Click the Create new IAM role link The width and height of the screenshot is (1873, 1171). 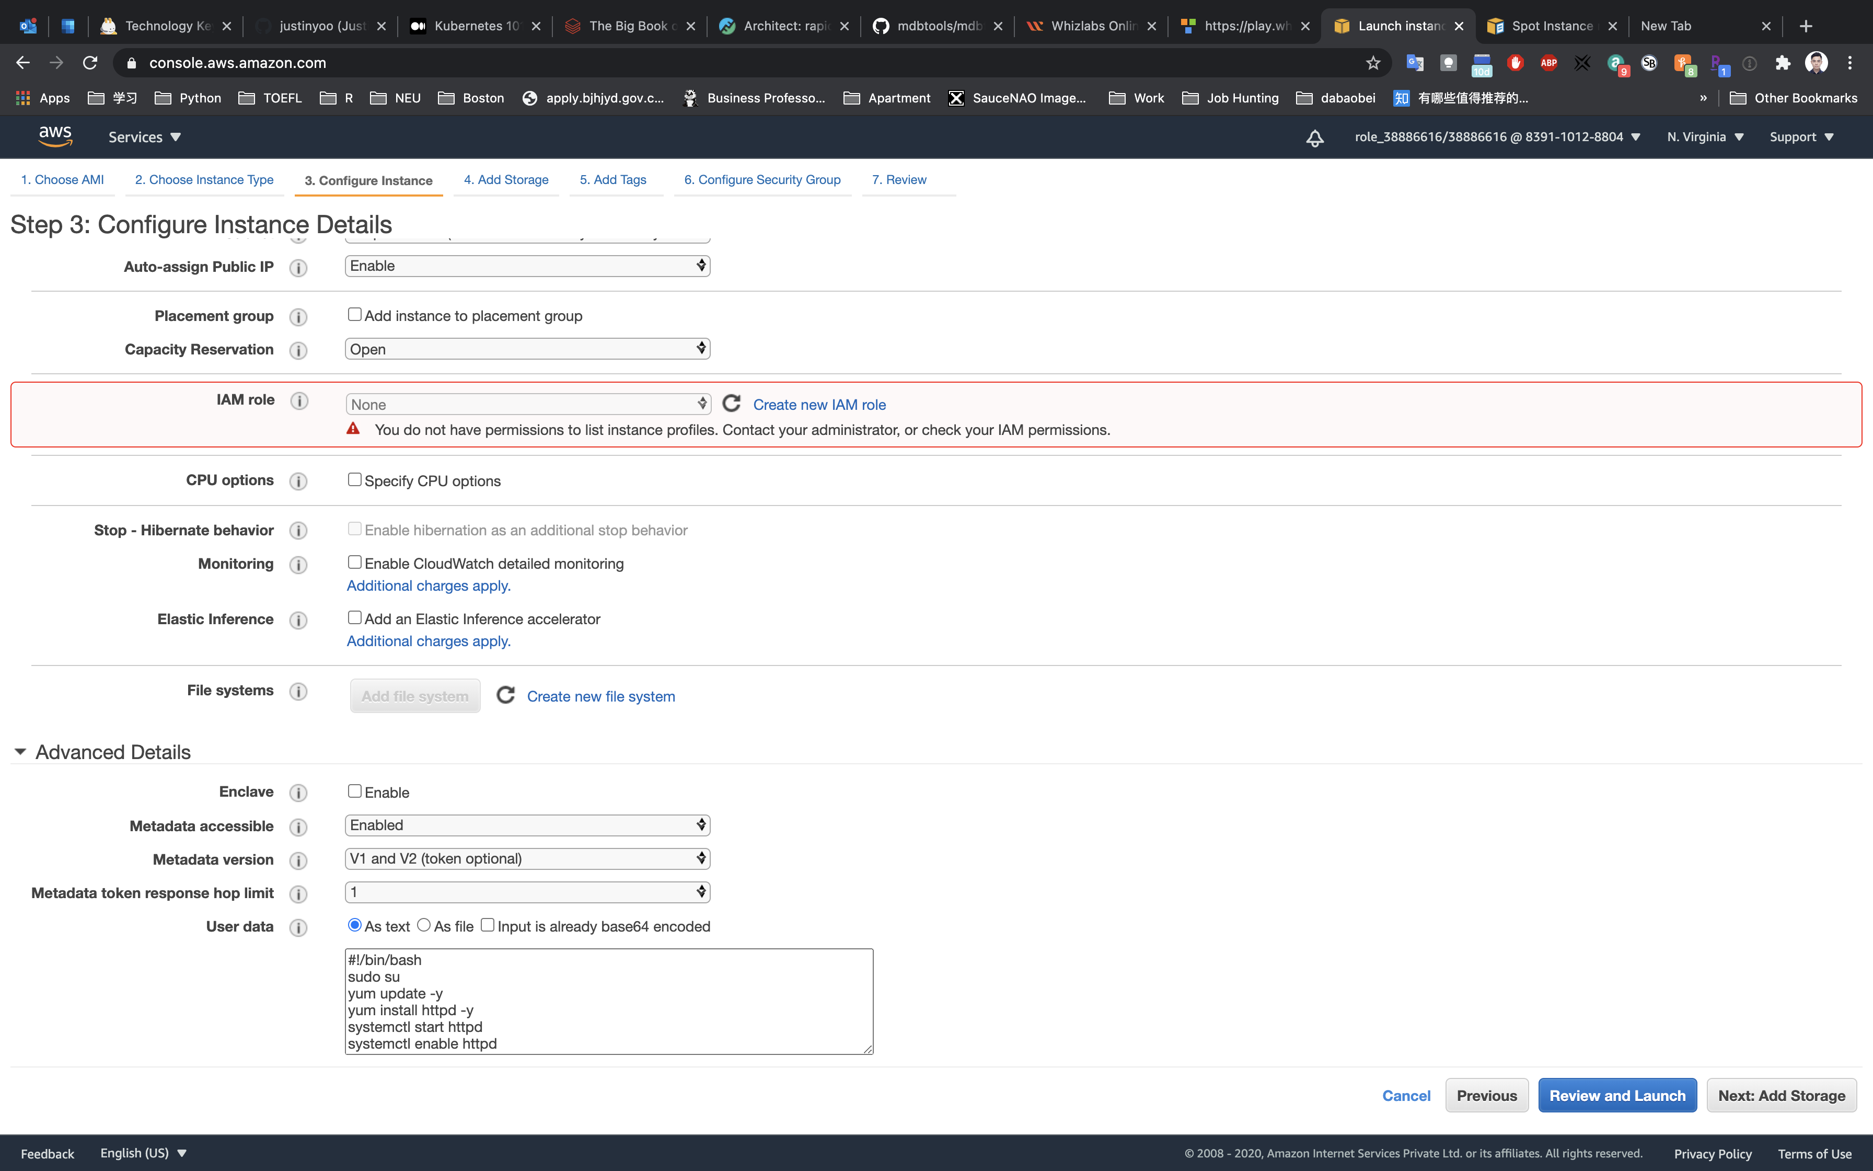[x=819, y=404]
